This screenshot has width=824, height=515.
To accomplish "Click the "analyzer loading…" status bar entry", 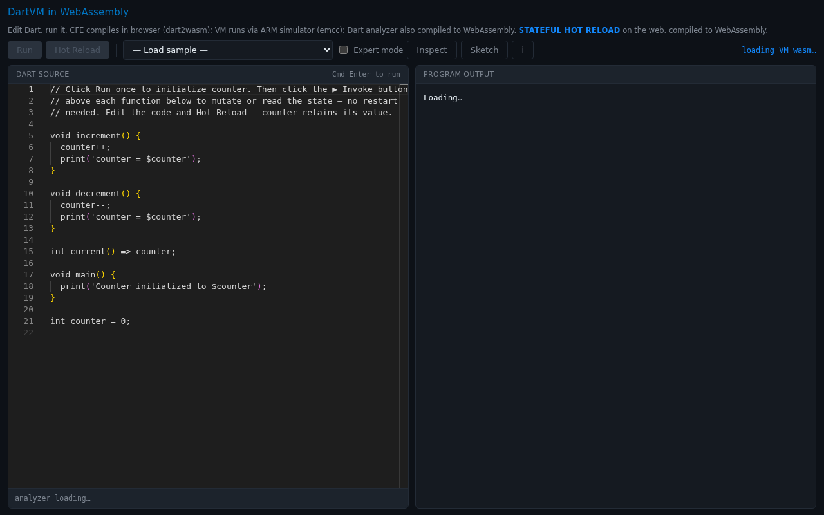I will pyautogui.click(x=53, y=498).
